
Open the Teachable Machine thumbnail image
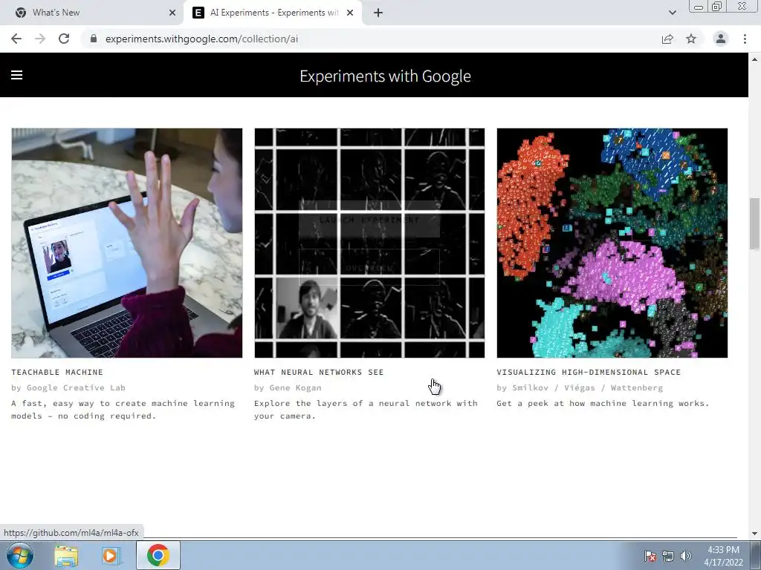tap(126, 243)
